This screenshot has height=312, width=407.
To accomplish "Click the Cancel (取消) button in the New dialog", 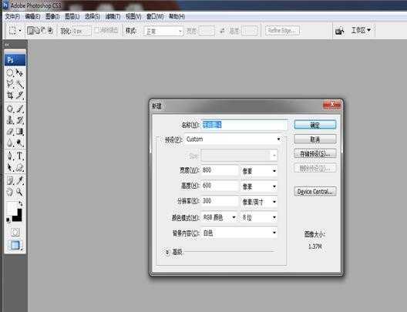I will (314, 139).
